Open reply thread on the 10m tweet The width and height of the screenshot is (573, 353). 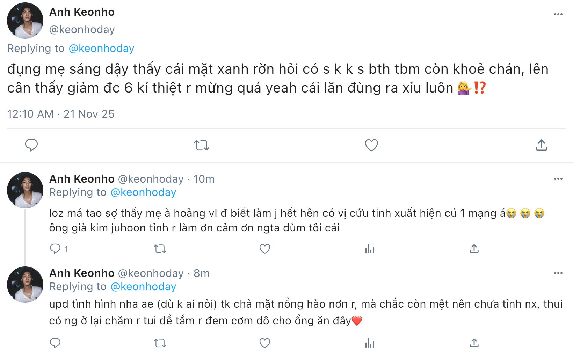tap(55, 249)
